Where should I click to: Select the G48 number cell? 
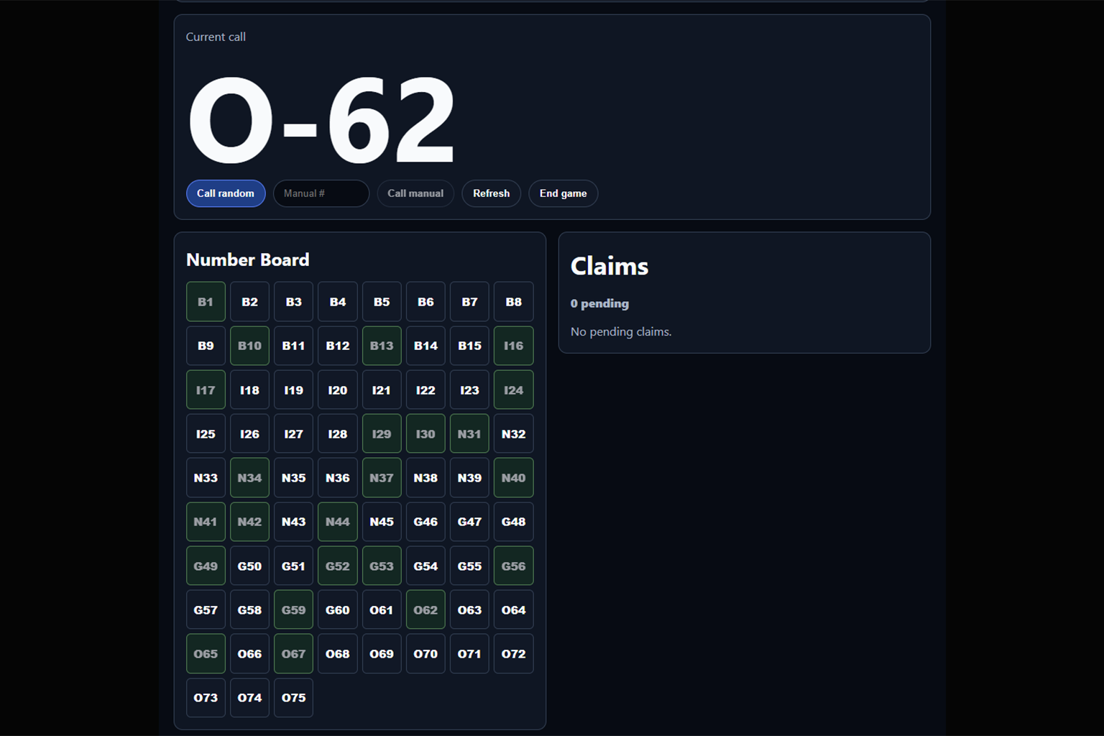[513, 522]
